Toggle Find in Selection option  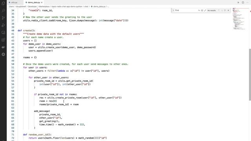point(225,11)
